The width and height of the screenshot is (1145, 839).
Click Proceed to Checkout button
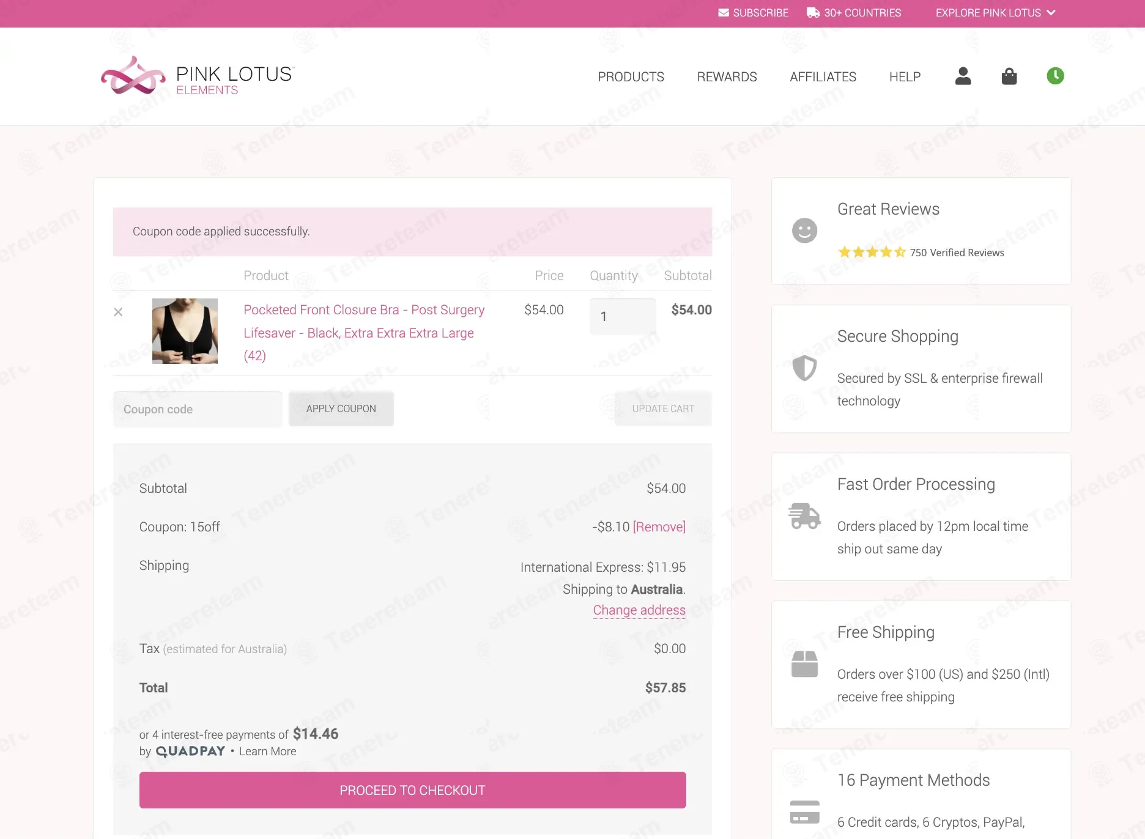coord(412,790)
